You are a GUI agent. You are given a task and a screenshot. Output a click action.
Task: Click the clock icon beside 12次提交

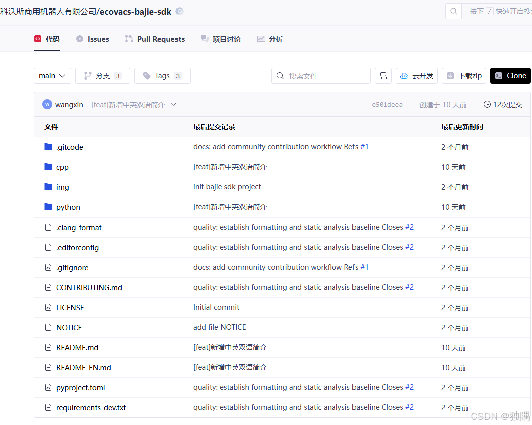point(487,104)
